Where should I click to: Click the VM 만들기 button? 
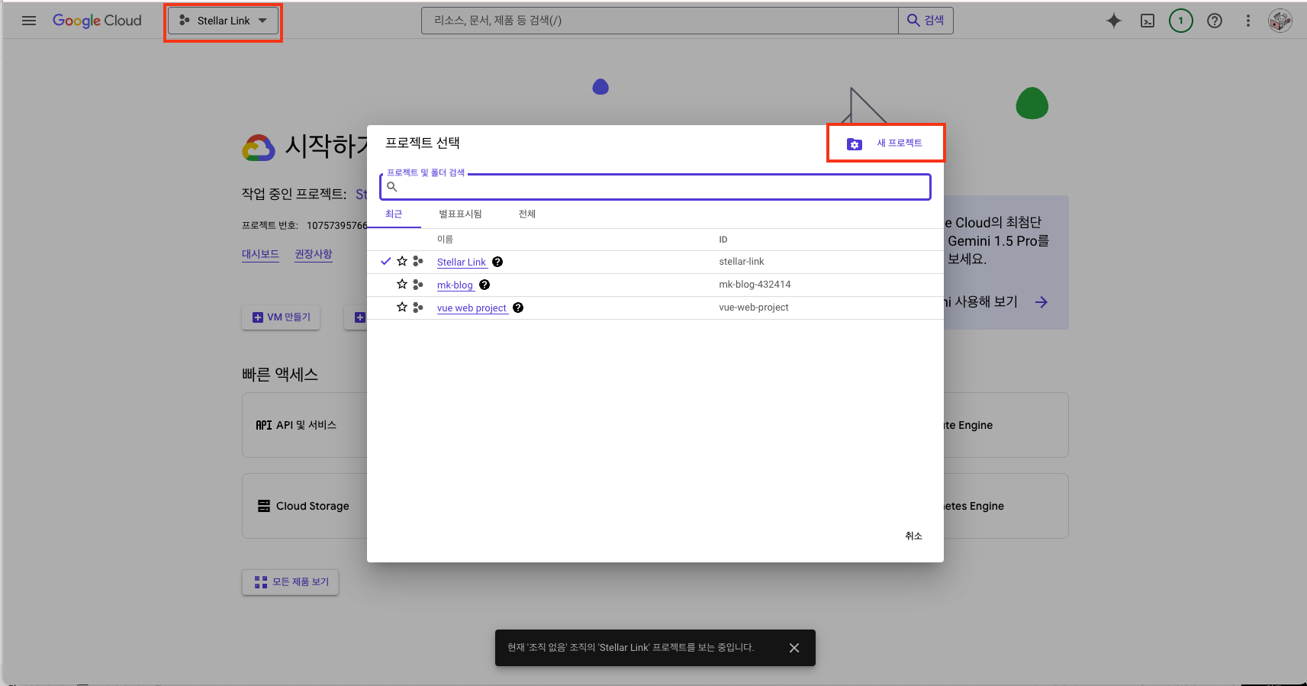(x=281, y=317)
